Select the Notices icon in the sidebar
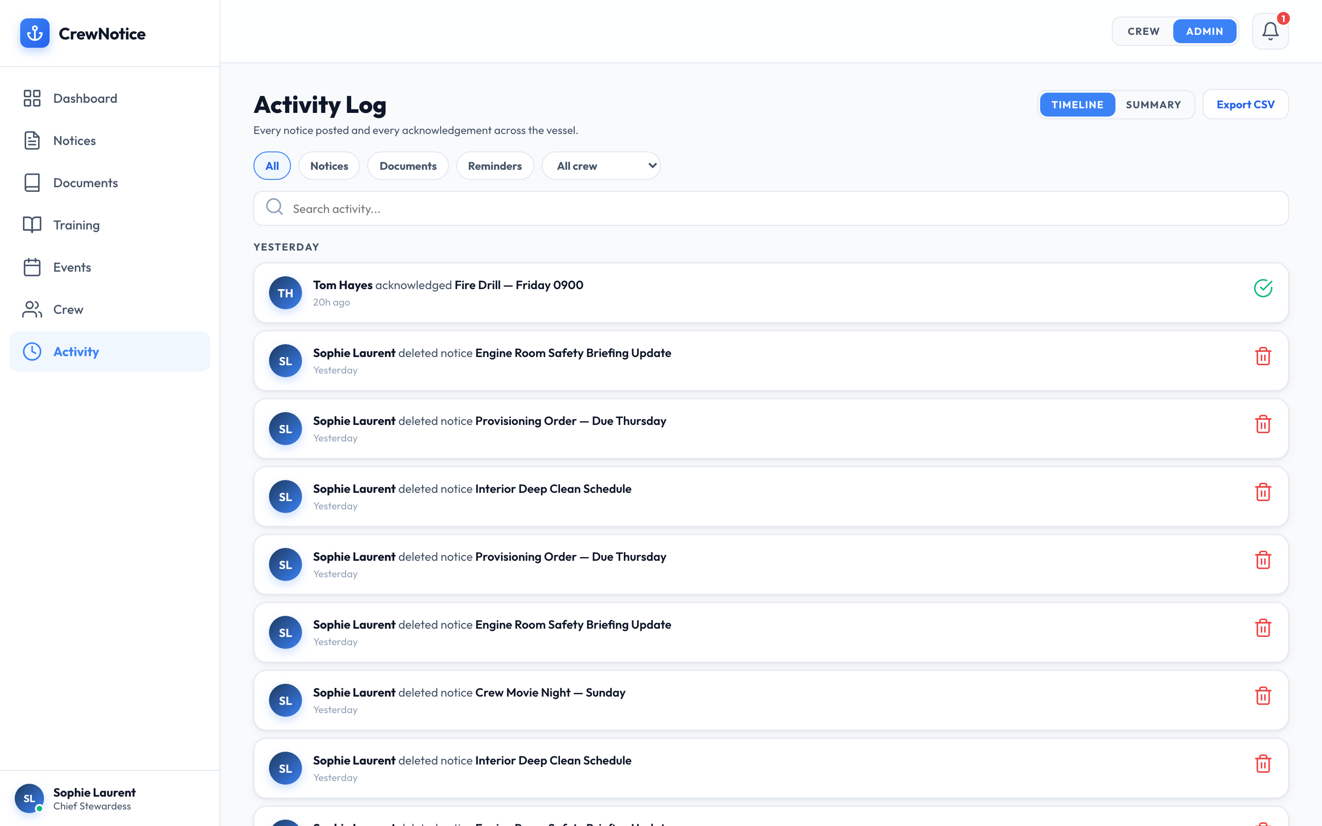 point(32,140)
